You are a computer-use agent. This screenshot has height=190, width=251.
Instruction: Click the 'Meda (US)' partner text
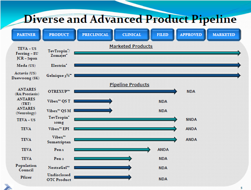coord(26,65)
